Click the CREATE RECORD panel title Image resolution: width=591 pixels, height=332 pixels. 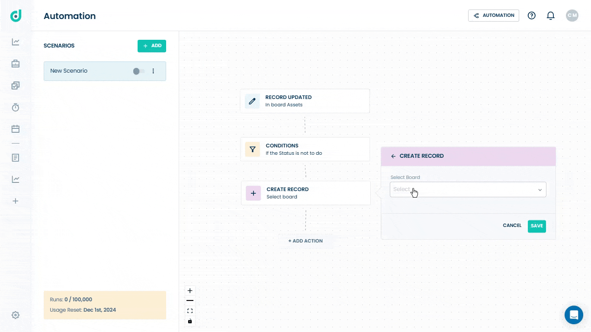coord(422,156)
